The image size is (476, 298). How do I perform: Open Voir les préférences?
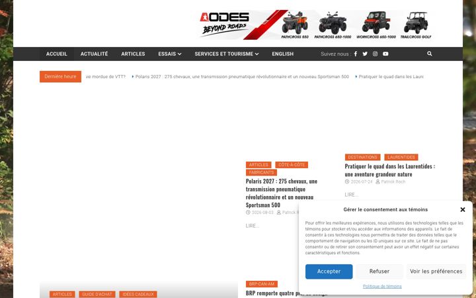[436, 272]
